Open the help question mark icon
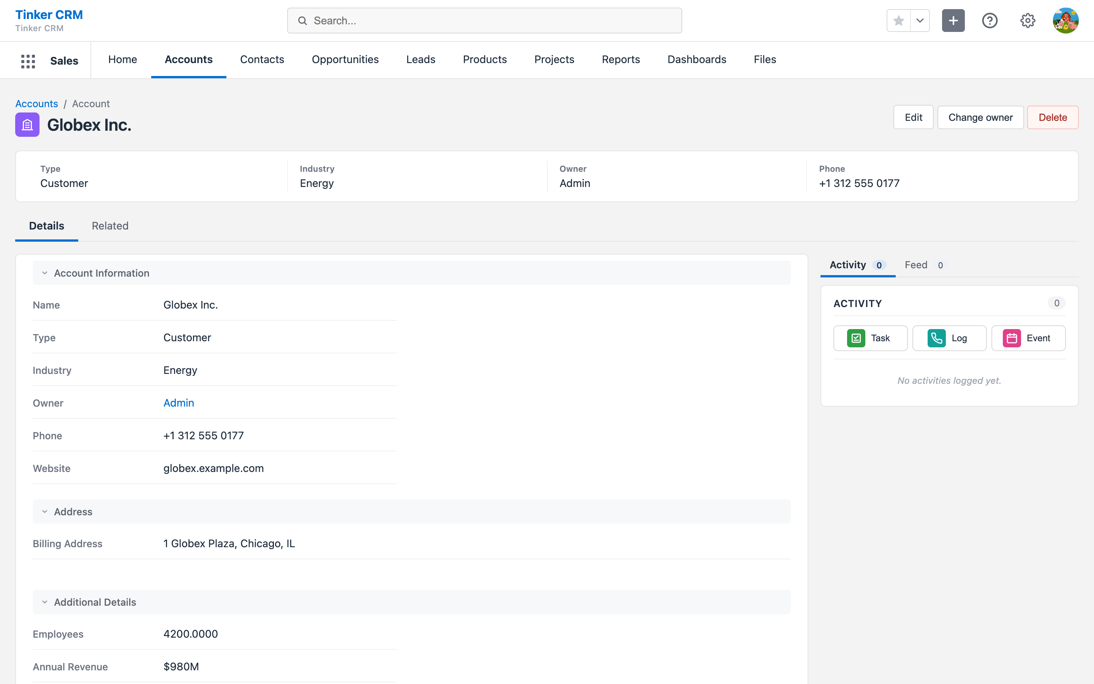 (x=990, y=21)
